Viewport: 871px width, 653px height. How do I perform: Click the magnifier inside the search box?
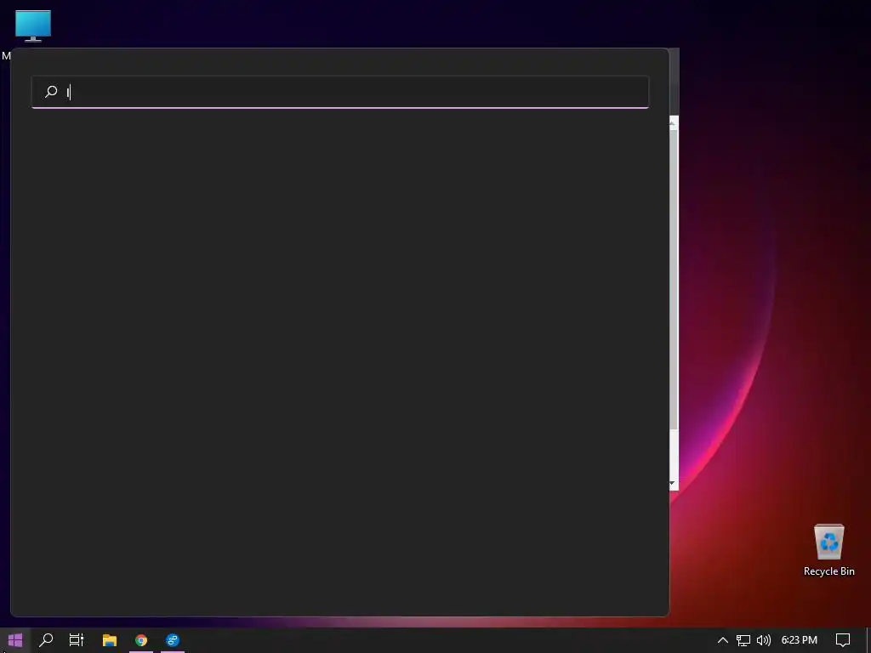pos(51,92)
